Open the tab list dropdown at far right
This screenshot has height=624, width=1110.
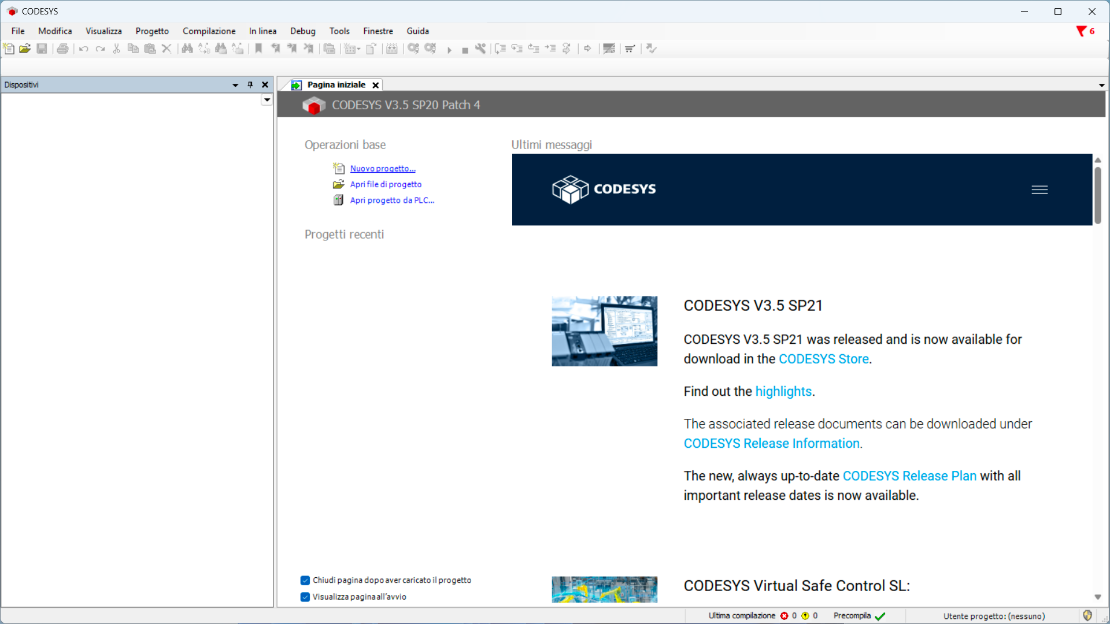click(1101, 85)
